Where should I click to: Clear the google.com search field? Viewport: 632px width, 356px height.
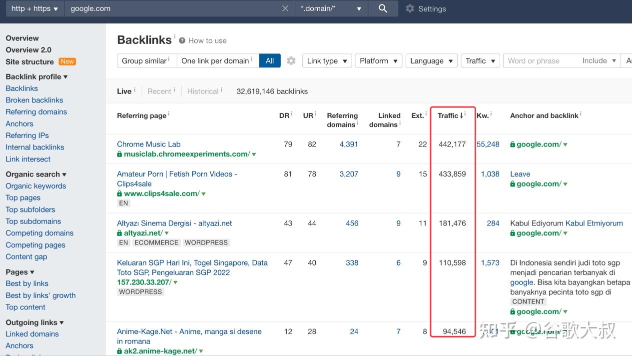pos(285,8)
